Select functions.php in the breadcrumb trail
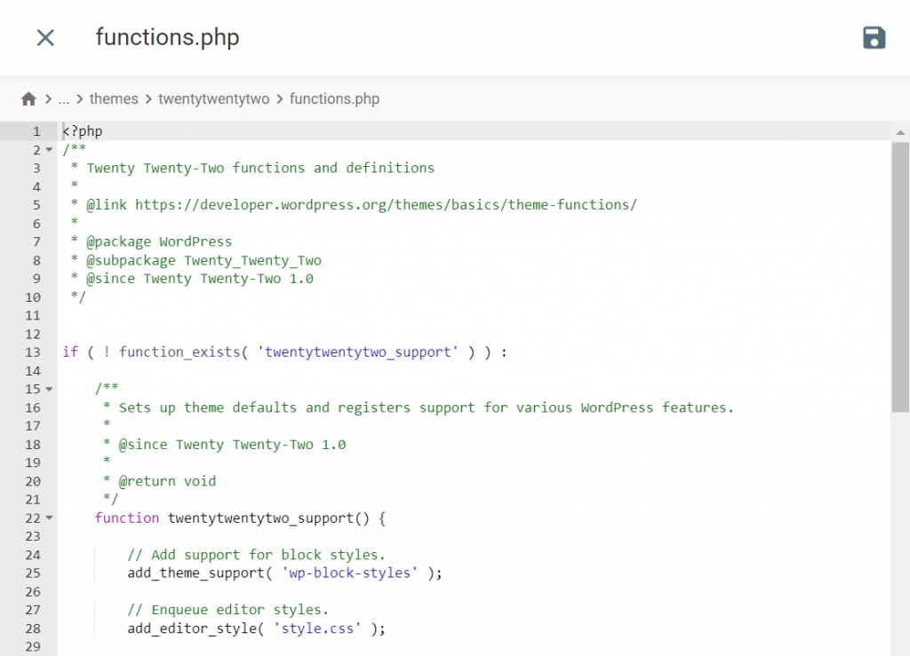Viewport: 910px width, 656px height. [x=334, y=99]
